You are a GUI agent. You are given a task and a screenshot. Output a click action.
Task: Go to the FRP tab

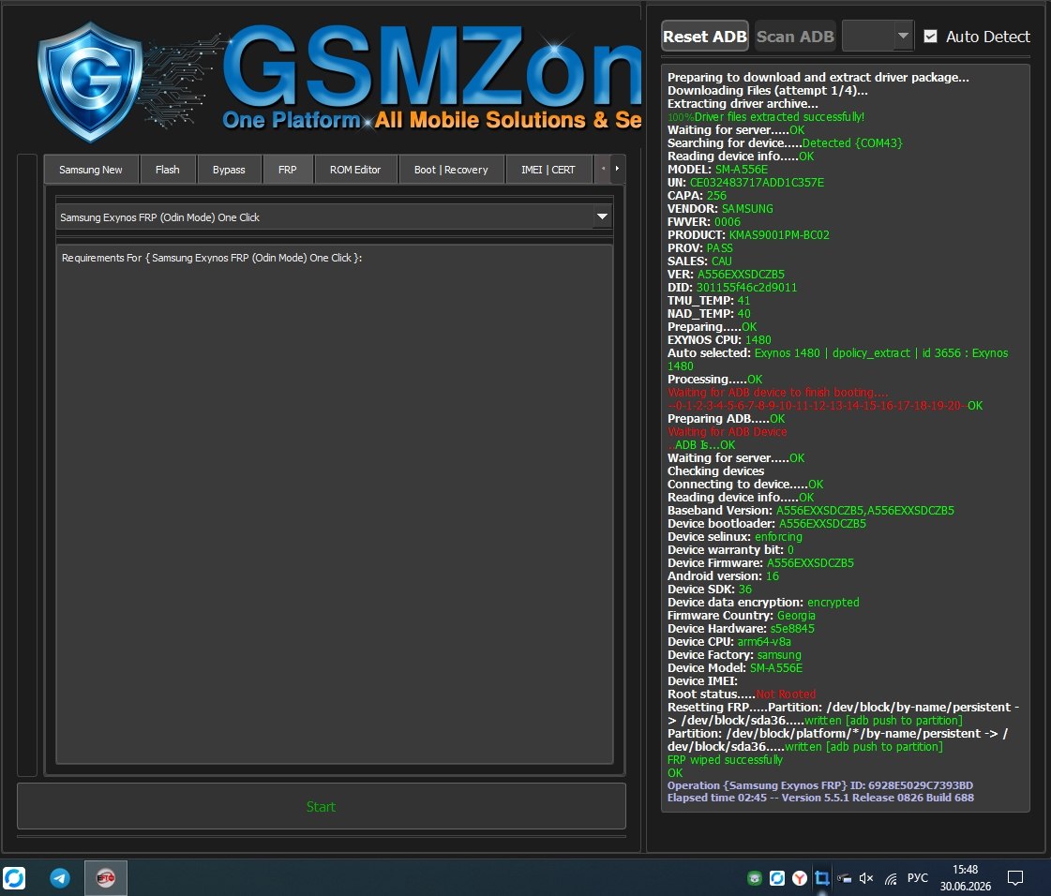[288, 170]
